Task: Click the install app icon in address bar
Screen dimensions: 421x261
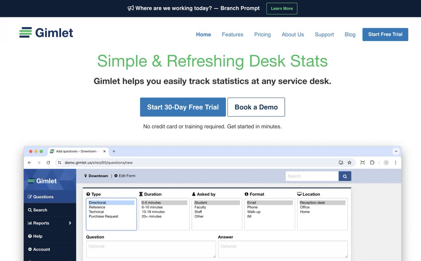Action: 341,162
